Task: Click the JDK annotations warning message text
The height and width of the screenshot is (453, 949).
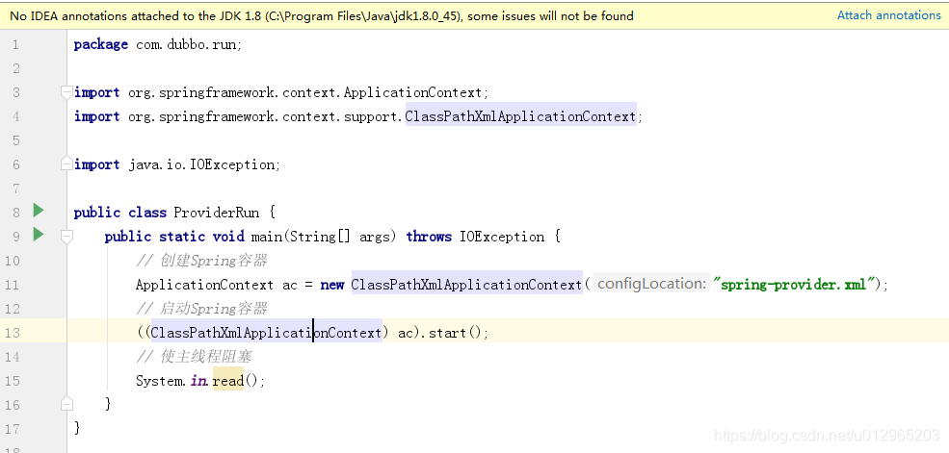Action: pos(322,16)
